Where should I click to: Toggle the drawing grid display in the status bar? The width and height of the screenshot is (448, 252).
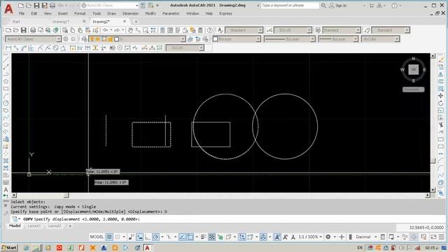(109, 237)
